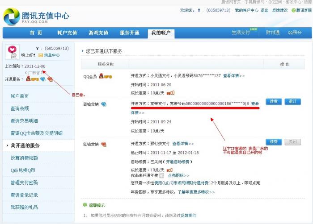Open Q点兑换Q币 in the sidebar

[23, 170]
